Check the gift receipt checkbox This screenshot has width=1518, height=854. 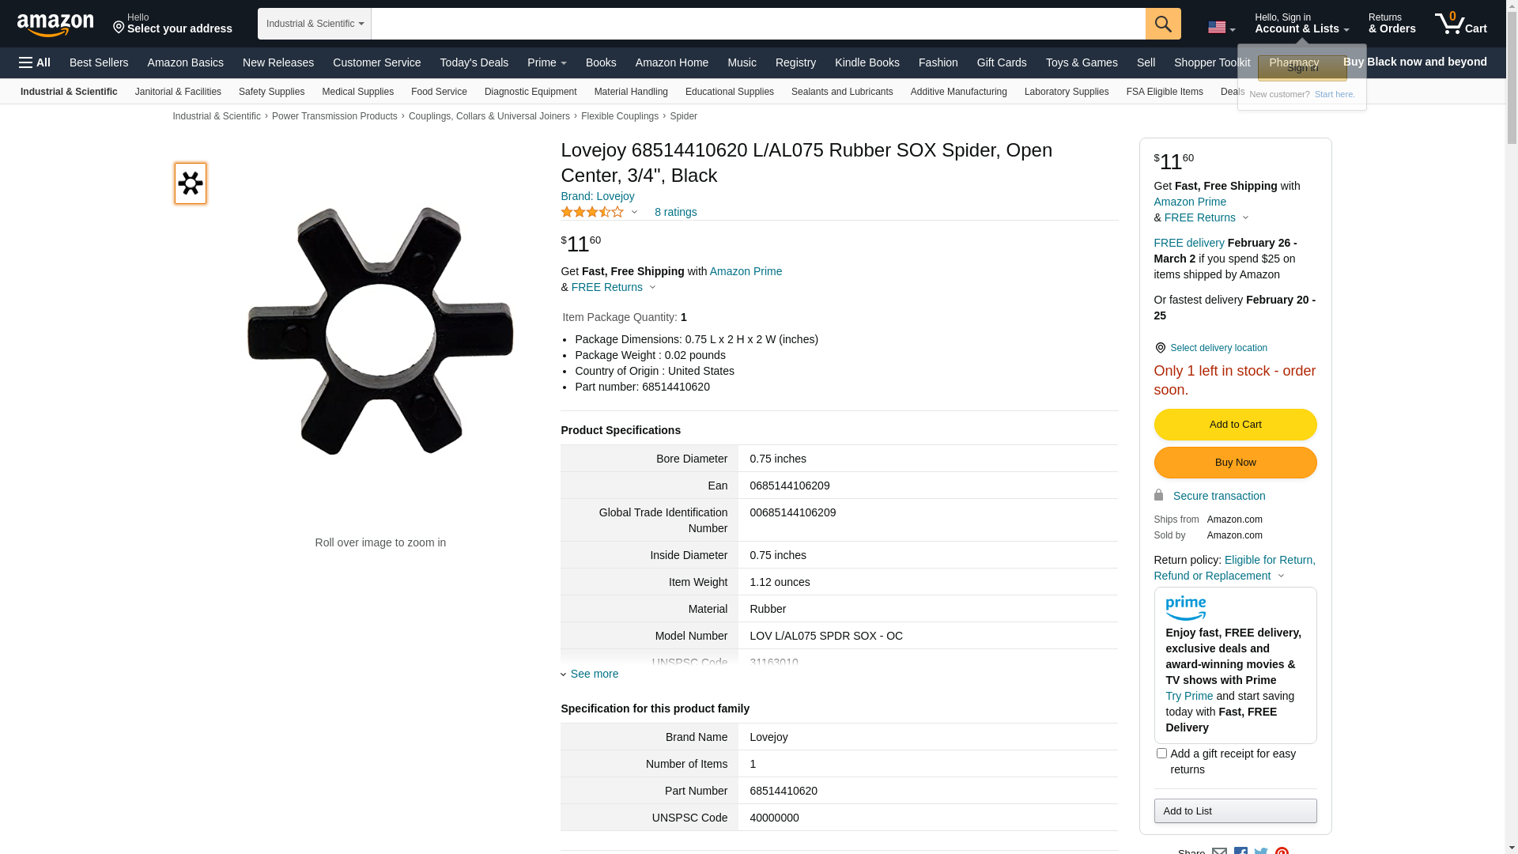pyautogui.click(x=1161, y=754)
